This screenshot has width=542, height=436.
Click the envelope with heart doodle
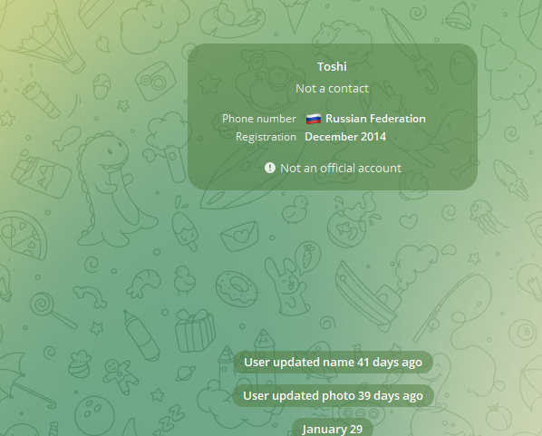[239, 237]
